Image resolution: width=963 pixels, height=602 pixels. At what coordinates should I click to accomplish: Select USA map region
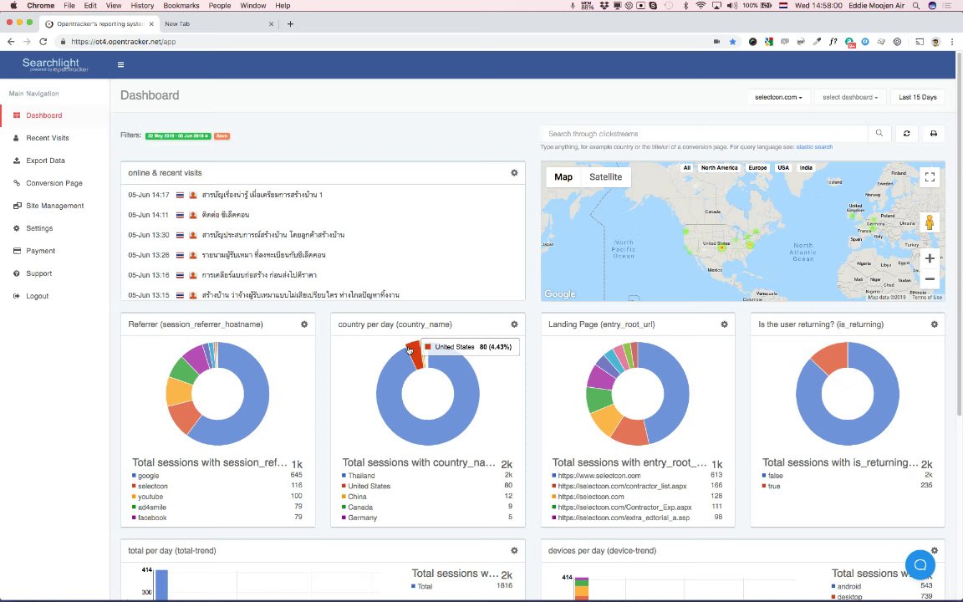[783, 168]
